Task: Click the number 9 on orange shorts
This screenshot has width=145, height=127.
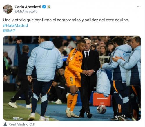Action: (71, 79)
